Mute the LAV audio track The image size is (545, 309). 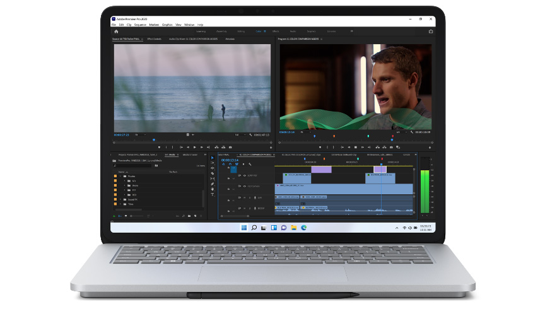pyautogui.click(x=244, y=198)
